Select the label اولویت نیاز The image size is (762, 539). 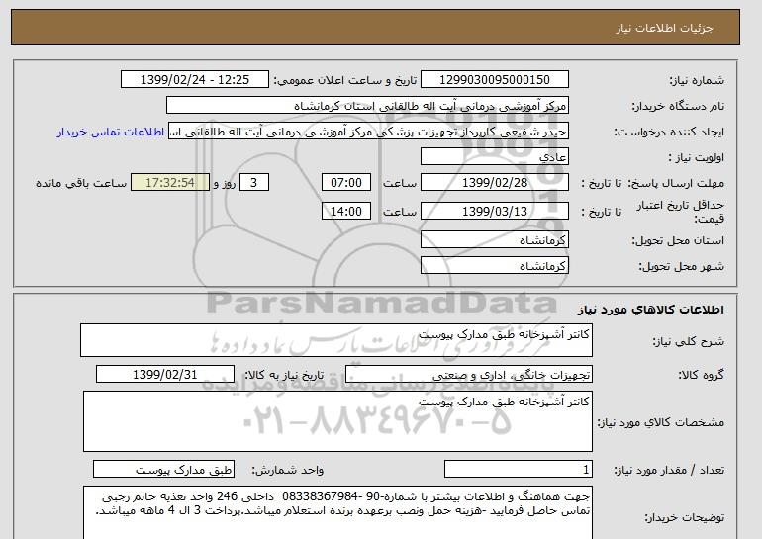coord(696,157)
